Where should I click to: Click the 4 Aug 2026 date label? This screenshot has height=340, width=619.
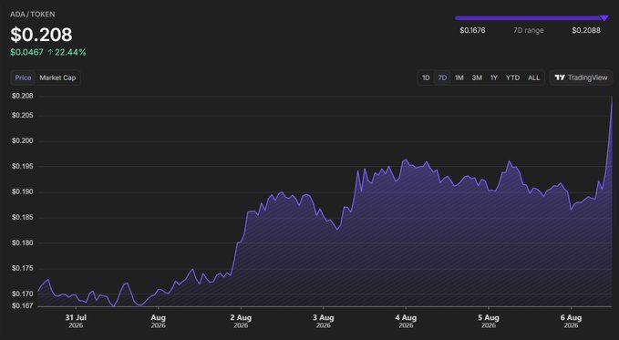[406, 321]
